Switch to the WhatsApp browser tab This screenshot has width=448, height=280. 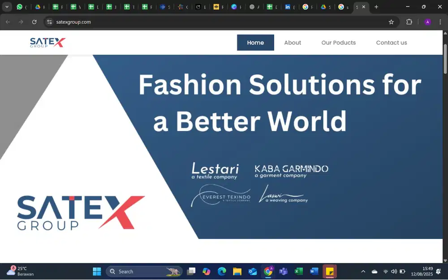click(x=20, y=7)
